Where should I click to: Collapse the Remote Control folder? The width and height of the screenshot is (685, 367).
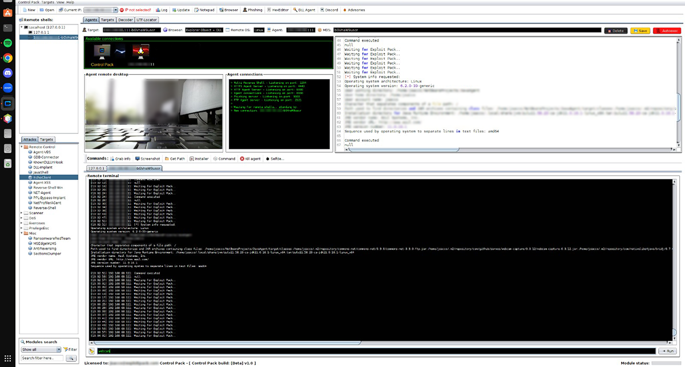tap(22, 147)
